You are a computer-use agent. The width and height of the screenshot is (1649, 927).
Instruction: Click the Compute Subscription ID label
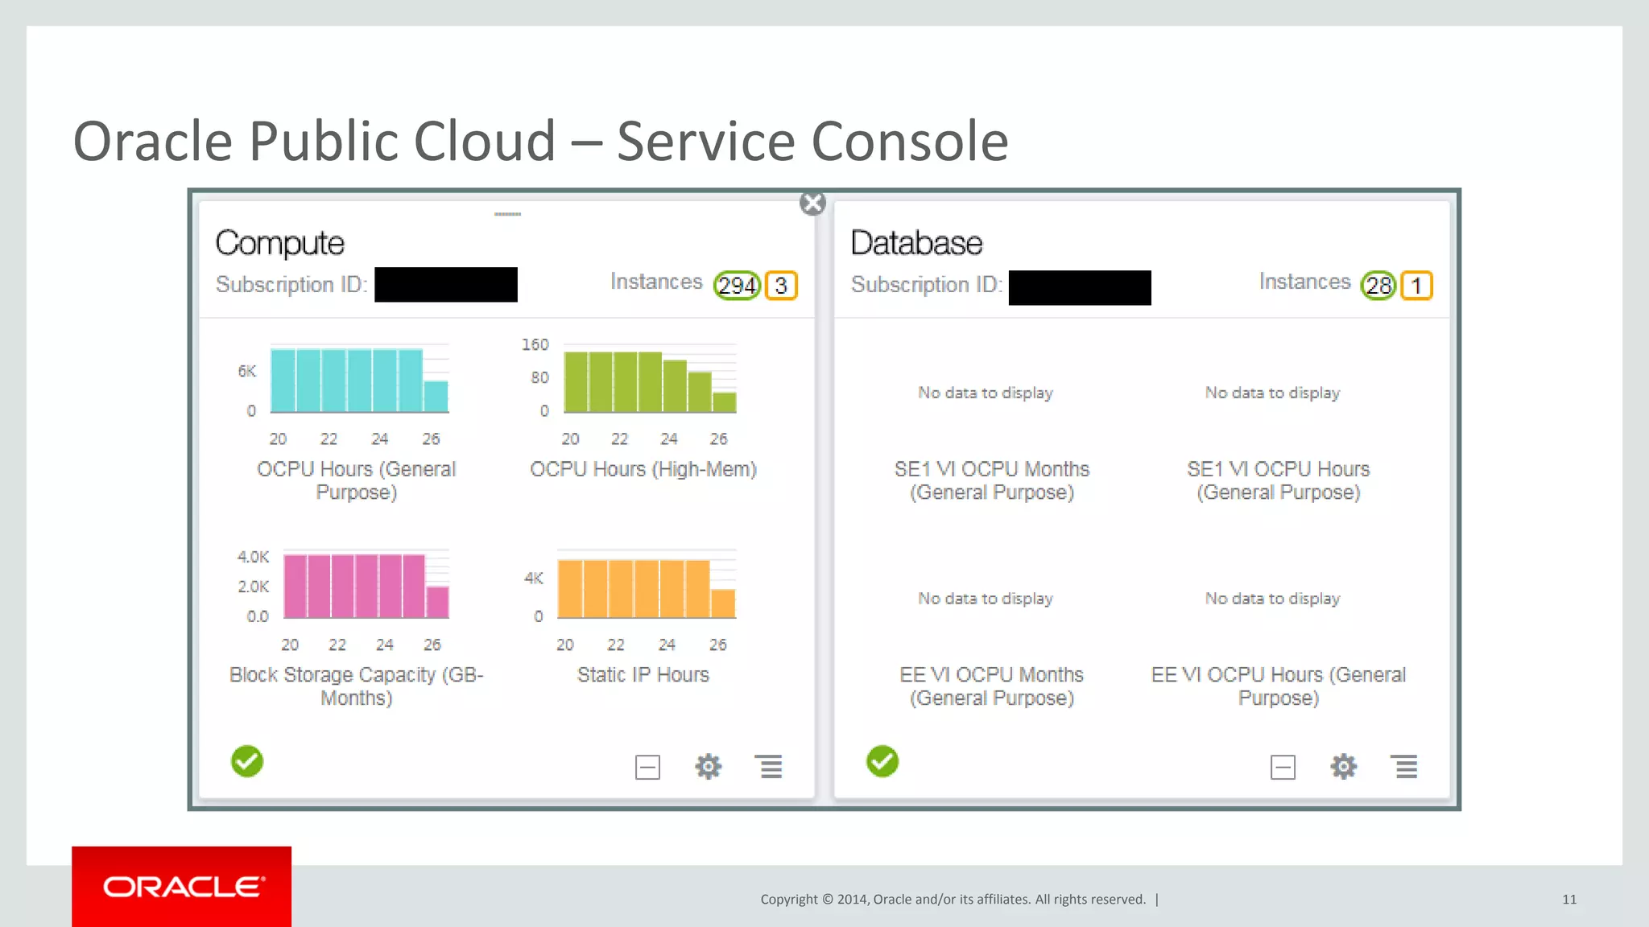pyautogui.click(x=291, y=285)
